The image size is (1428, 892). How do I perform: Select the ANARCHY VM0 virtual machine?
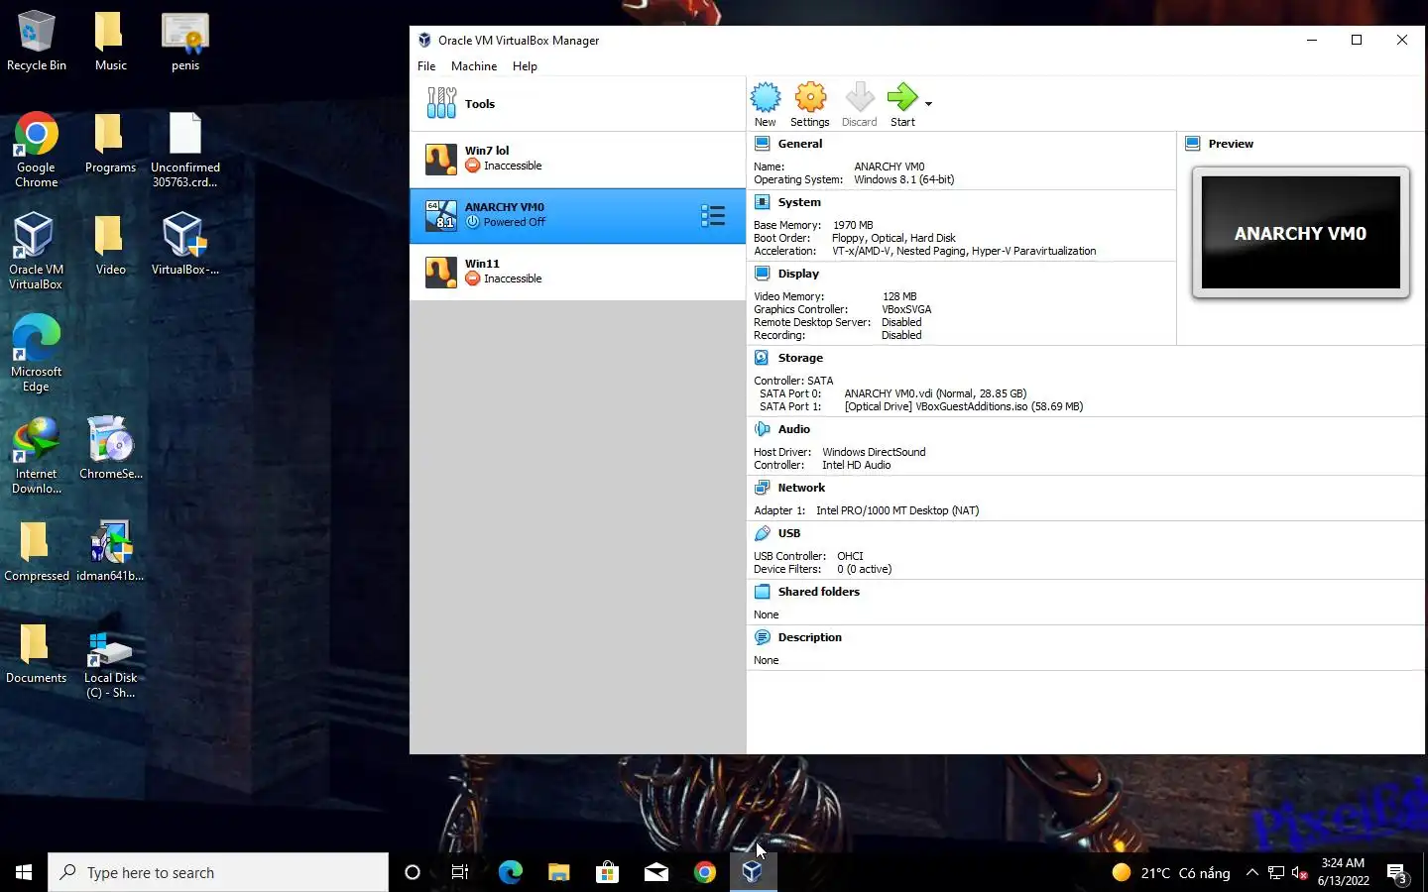pyautogui.click(x=577, y=216)
